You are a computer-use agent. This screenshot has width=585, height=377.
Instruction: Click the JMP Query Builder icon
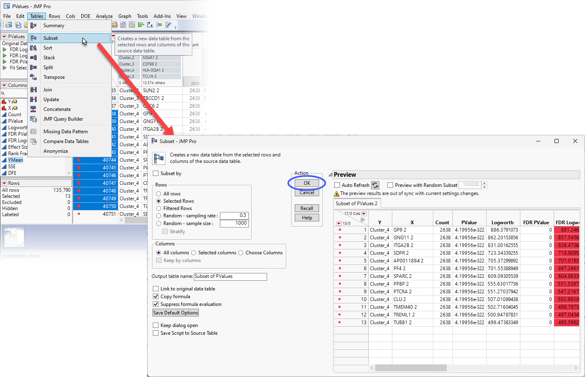coord(33,119)
